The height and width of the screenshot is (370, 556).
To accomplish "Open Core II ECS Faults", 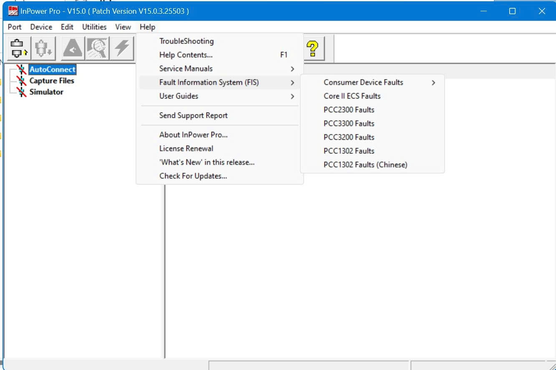I will point(372,96).
